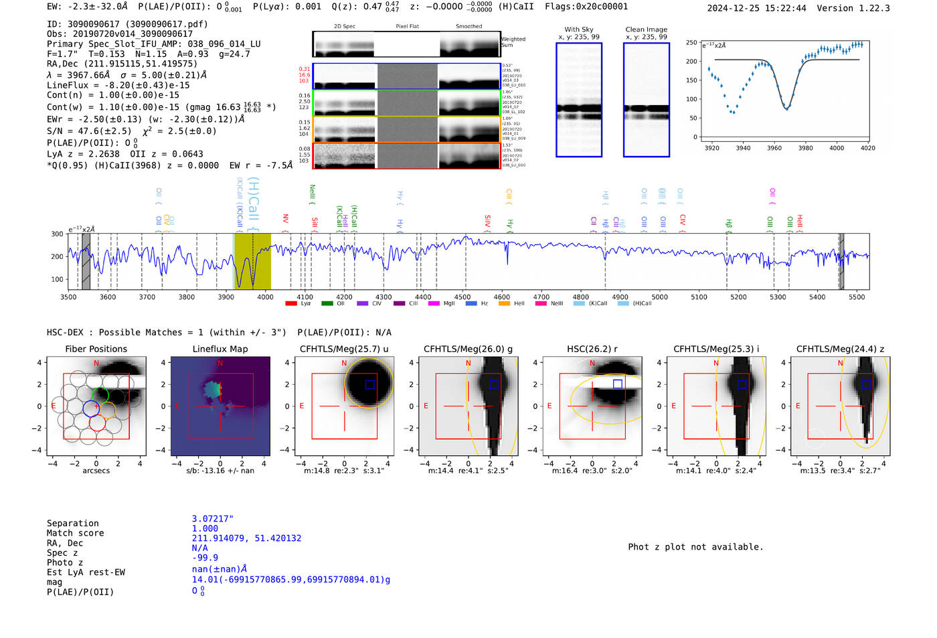Click the m:14.8 re:2.3" s:3.1" caption
This screenshot has height=638, width=937.
coord(345,471)
